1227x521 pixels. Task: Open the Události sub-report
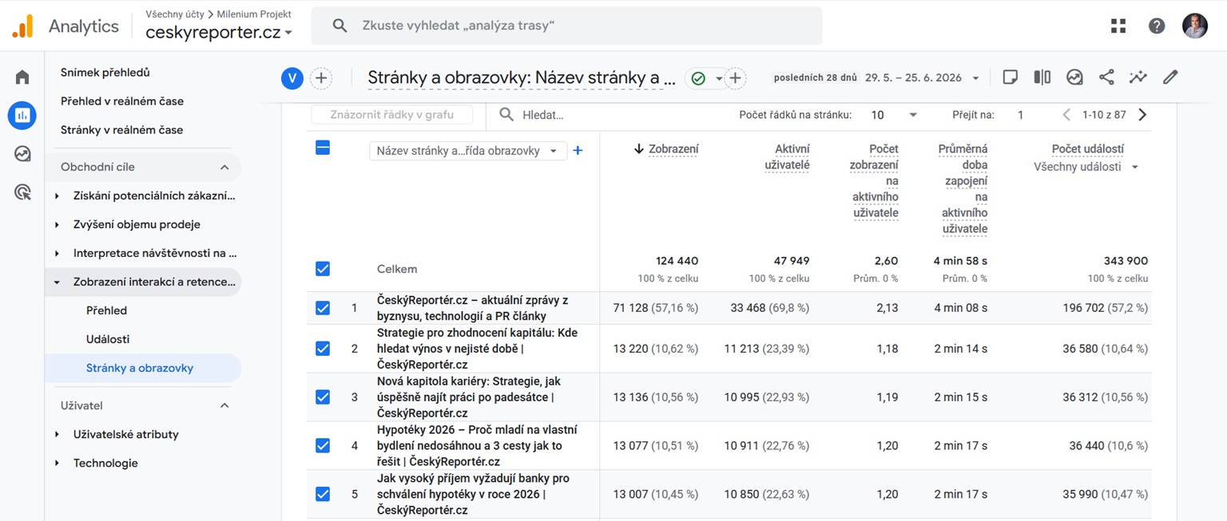click(x=108, y=339)
